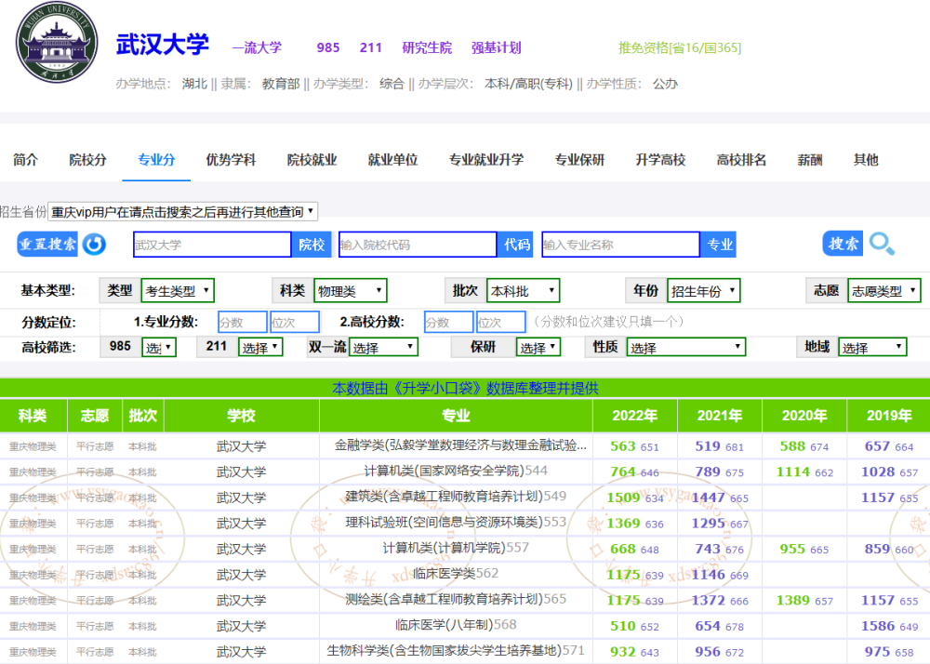Click 生物科学类(含生物国家拔尖学生培养基地)571 major
The height and width of the screenshot is (664, 930).
pyautogui.click(x=456, y=651)
